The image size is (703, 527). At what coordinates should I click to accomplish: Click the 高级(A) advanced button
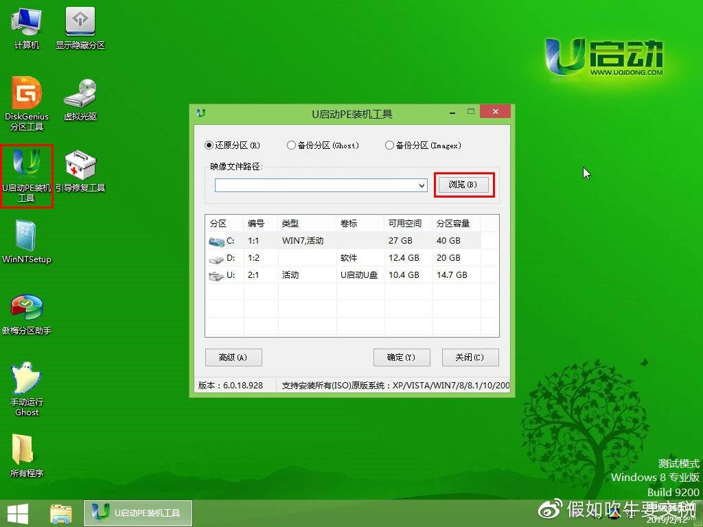tap(233, 357)
